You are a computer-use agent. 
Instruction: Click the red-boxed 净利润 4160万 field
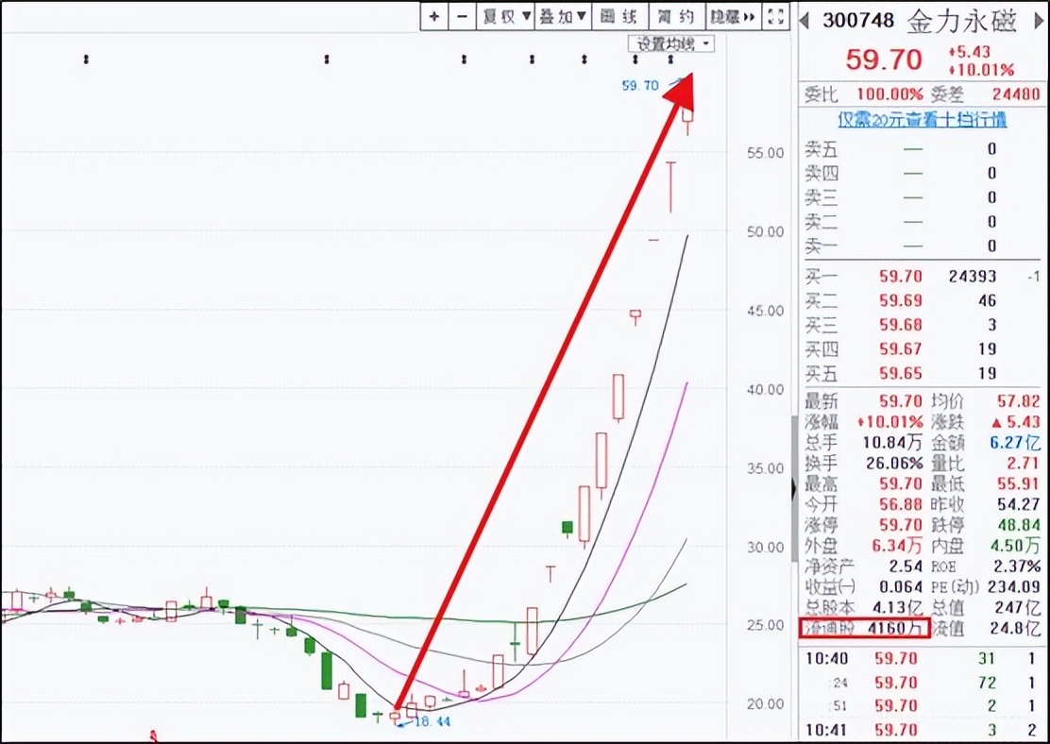865,630
